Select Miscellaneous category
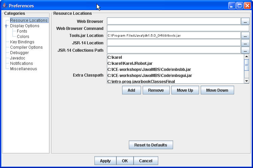This screenshot has height=168, width=253. click(x=24, y=69)
